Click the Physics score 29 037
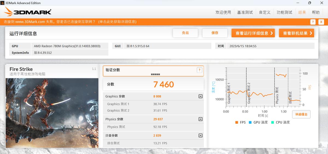This screenshot has height=154, width=328. click(158, 119)
